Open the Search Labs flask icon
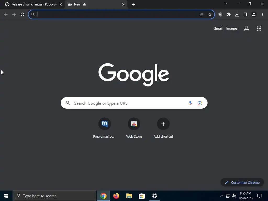The image size is (268, 201). click(x=247, y=28)
